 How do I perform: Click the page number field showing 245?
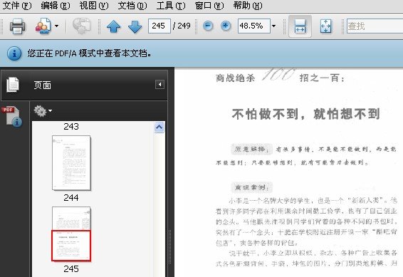pos(159,26)
